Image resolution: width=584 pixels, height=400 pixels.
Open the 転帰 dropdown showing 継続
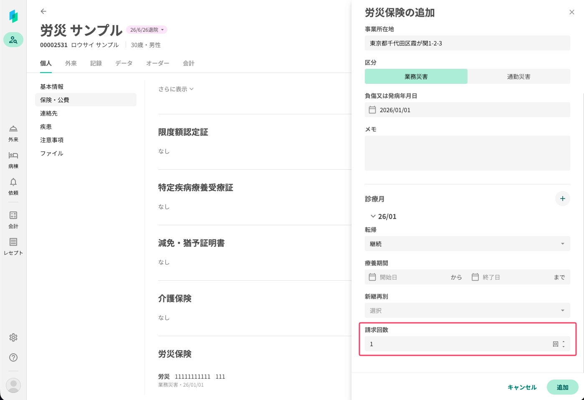pos(468,244)
